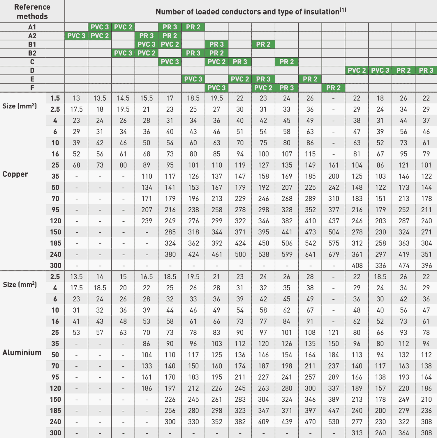Viewport: 437px width, 438px height.
Task: Click reference method label A2
Action: tap(32, 36)
